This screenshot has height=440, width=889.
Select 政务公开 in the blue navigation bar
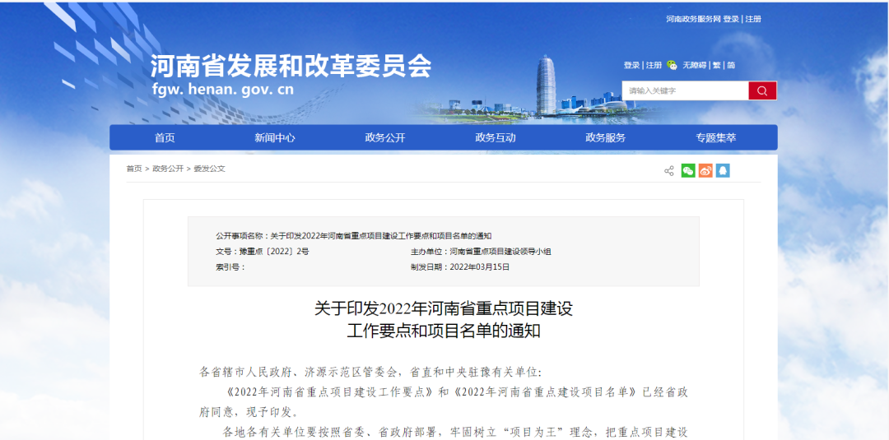tap(385, 137)
